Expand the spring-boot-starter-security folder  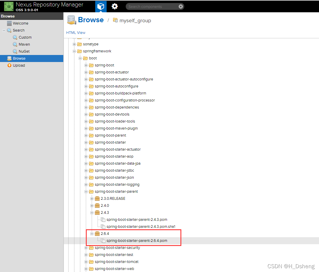86,248
